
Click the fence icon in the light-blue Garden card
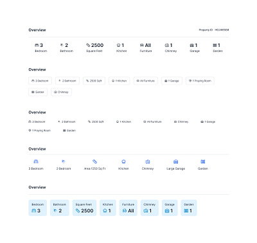[186, 211]
